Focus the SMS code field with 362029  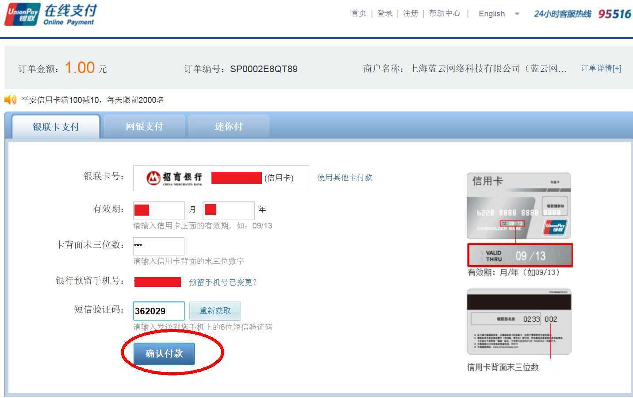(159, 311)
